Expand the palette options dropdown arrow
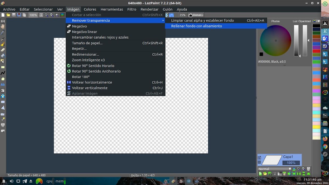The image size is (329, 185). 319,21
